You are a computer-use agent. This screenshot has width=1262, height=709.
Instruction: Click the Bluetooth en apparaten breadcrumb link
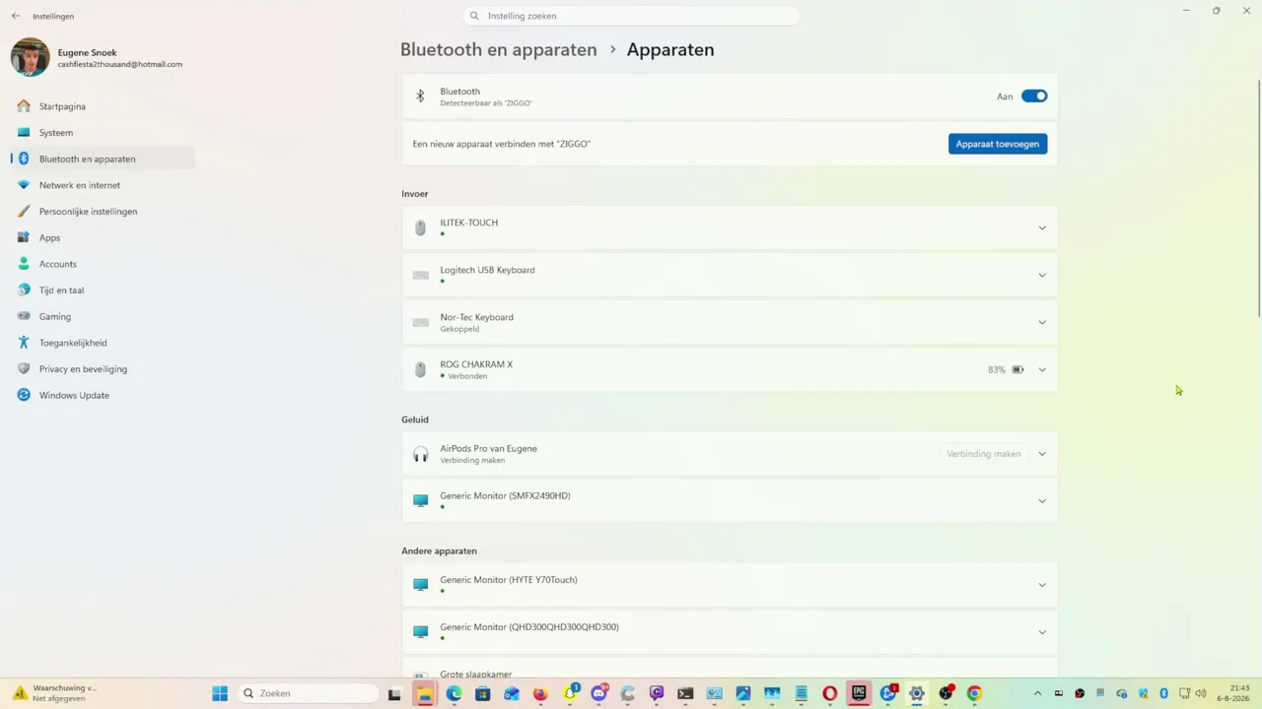[x=498, y=49]
